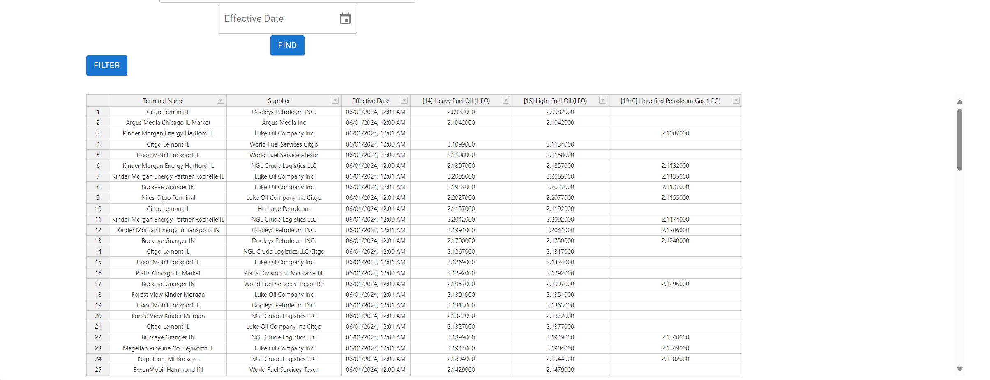Open Liquefied Petroleum Gas column filter
This screenshot has height=380, width=990.
736,101
